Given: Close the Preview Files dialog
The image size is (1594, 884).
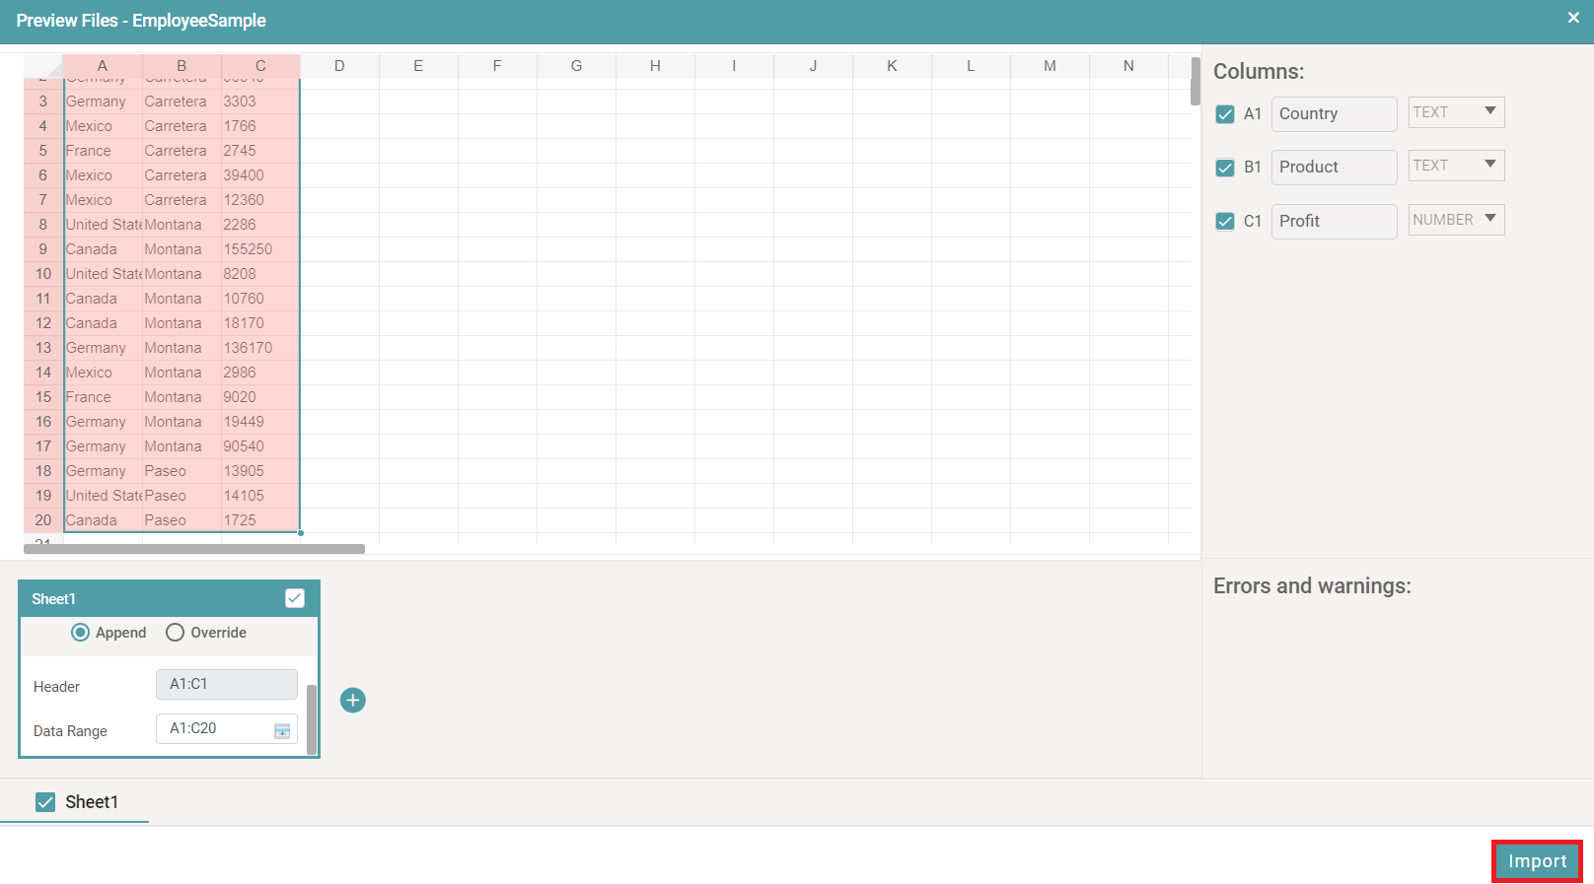Looking at the screenshot, I should (1573, 18).
